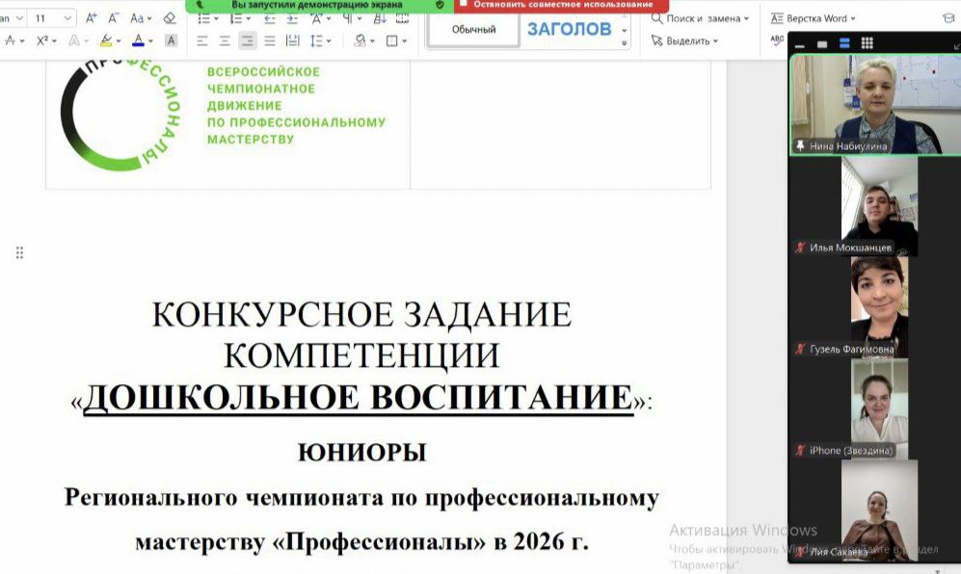The image size is (961, 574).
Task: Click the justify text alignment icon
Action: point(270,40)
